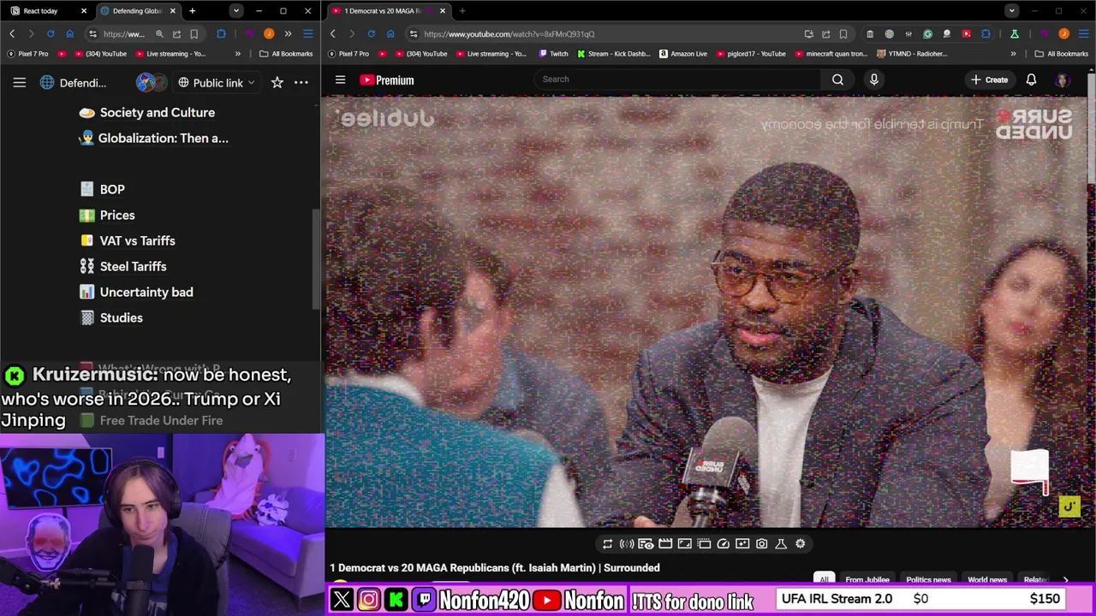
Task: Open the playback speed gauge icon
Action: tap(723, 544)
